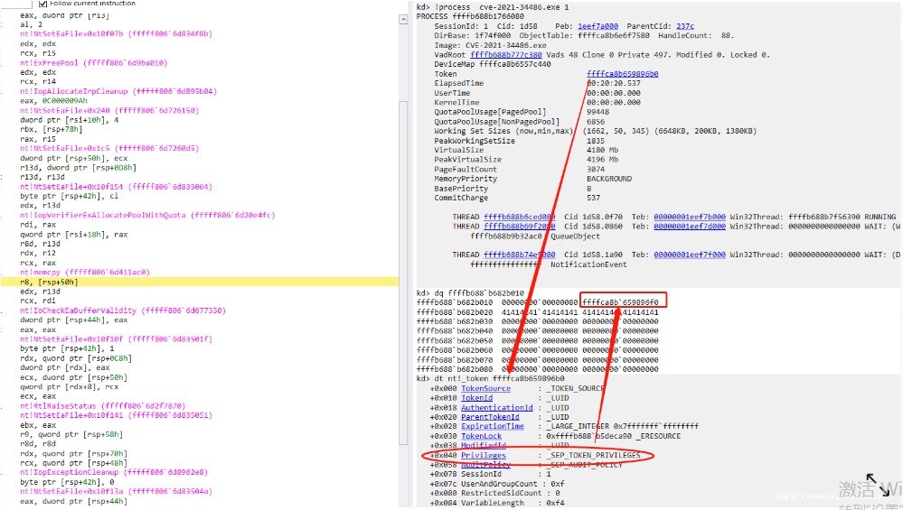Click the kd> !process cve-2021-34486.exe command line

click(x=493, y=7)
